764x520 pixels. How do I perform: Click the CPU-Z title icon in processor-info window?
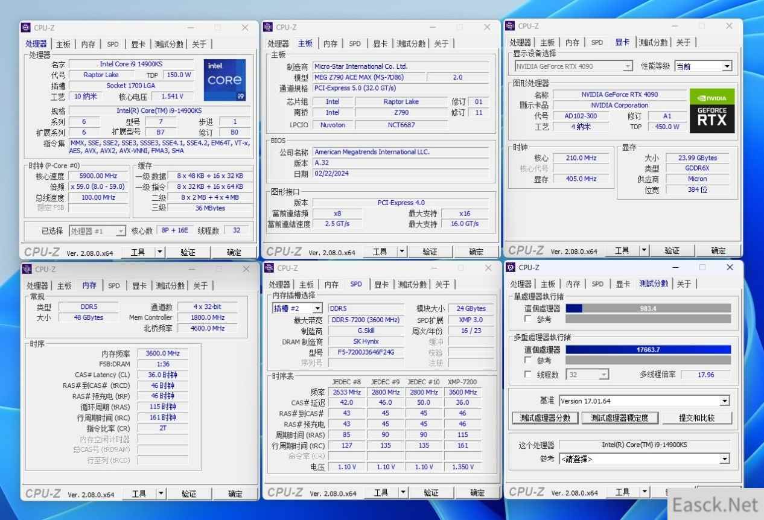point(27,28)
